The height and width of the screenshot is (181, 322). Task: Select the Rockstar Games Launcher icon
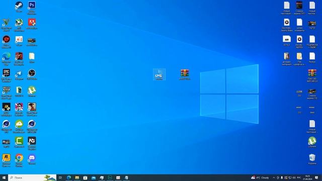(6, 158)
